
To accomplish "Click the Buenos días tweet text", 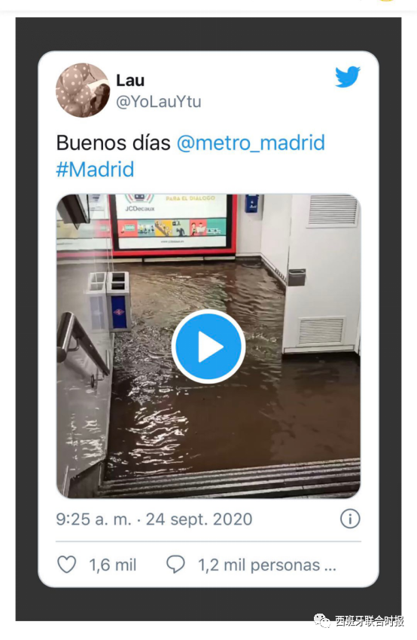I will coord(114,143).
